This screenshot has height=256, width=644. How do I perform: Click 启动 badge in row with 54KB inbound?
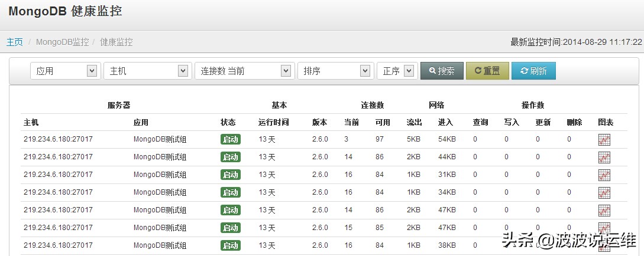click(231, 139)
